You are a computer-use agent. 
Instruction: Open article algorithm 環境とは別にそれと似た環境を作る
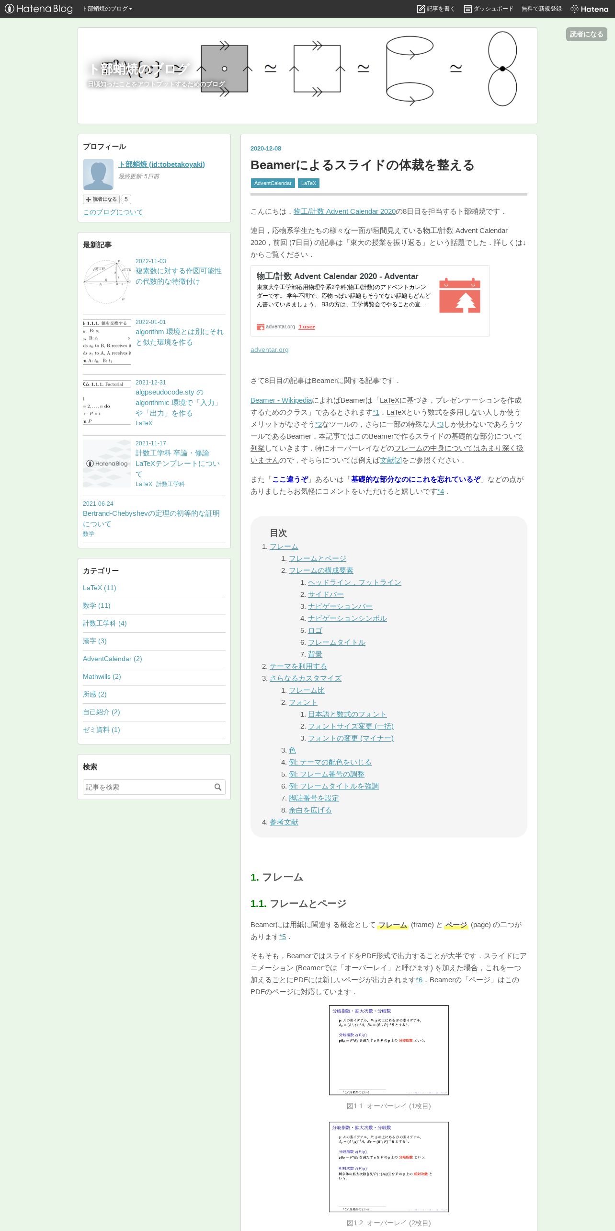[179, 337]
